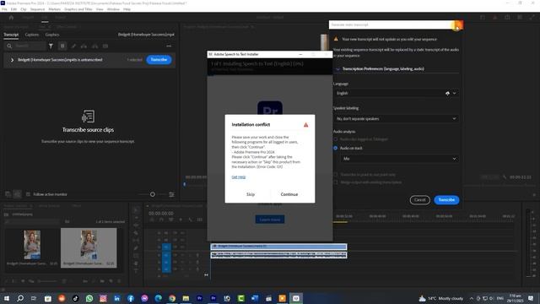
Task: Select the Selection tool in tools panel
Action: (x=136, y=210)
